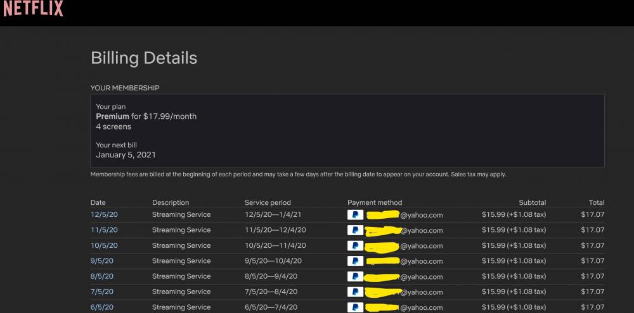Open the 6/5/20 invoice date link
The height and width of the screenshot is (313, 634).
click(x=102, y=307)
